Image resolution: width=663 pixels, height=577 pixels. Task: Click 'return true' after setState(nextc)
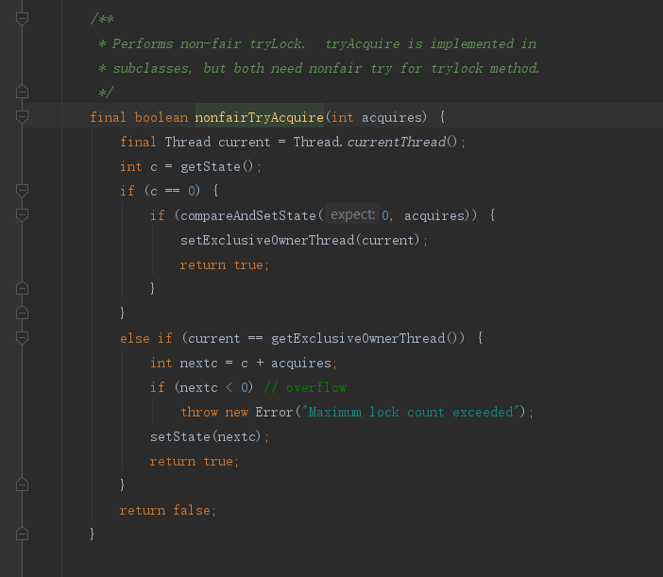click(x=194, y=461)
